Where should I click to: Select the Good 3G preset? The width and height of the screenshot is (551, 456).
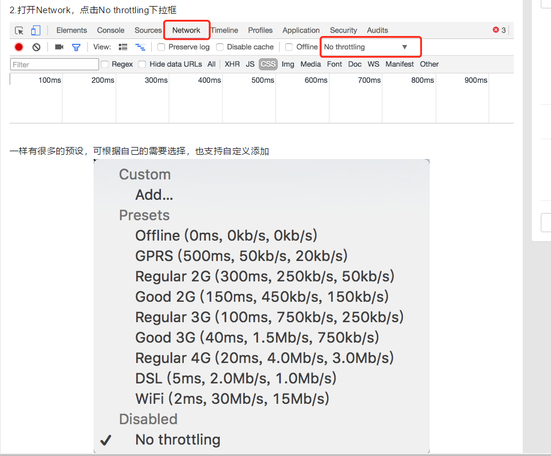click(257, 337)
